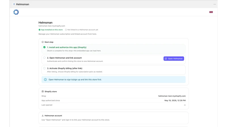Click the green check beside App installed
227x127 pixels.
pyautogui.click(x=39, y=30)
